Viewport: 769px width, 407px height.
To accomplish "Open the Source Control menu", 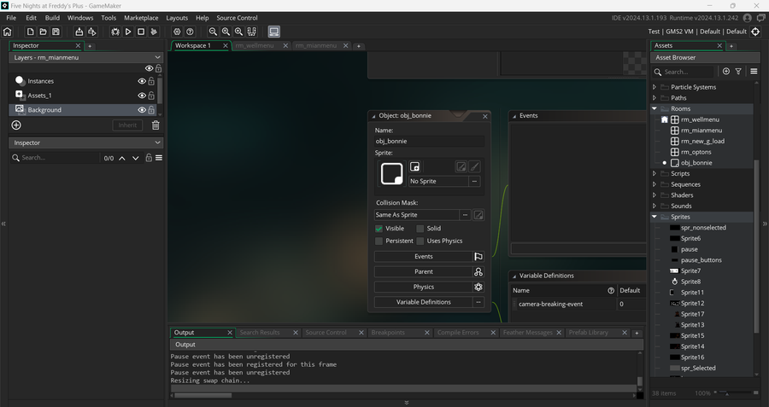I will click(x=237, y=18).
